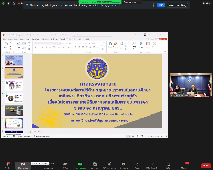Click the presenter video tile
Viewport: 213px width, 170px height.
191,85
